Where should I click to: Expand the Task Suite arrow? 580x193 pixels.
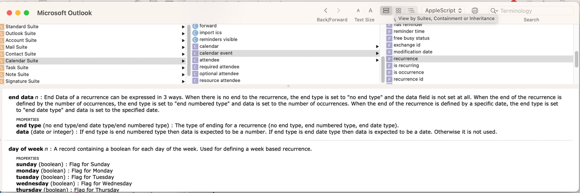tap(183, 68)
